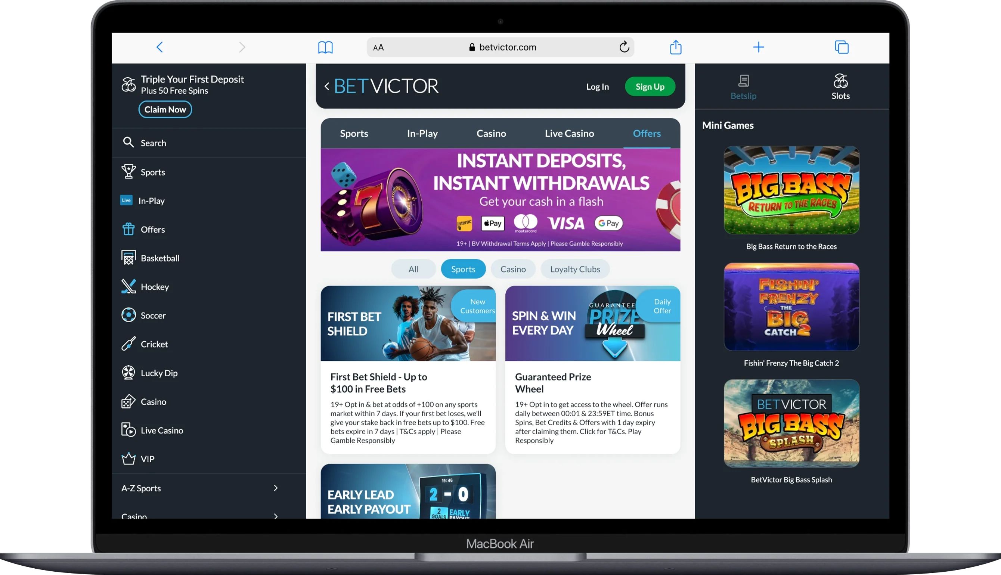Screen dimensions: 1001x575
Task: Open the Hockey section icon
Action: (128, 286)
